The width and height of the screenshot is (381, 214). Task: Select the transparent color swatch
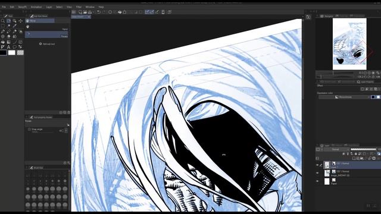click(20, 53)
